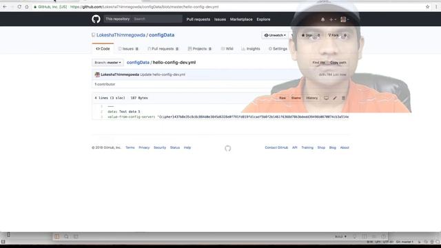Click 'data: Test data 5' code line
The image size is (441, 248).
coord(124,112)
